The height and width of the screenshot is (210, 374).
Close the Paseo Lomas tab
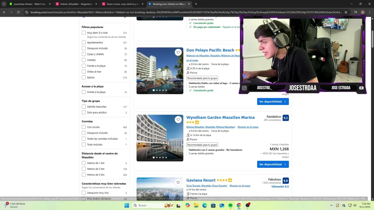143,4
